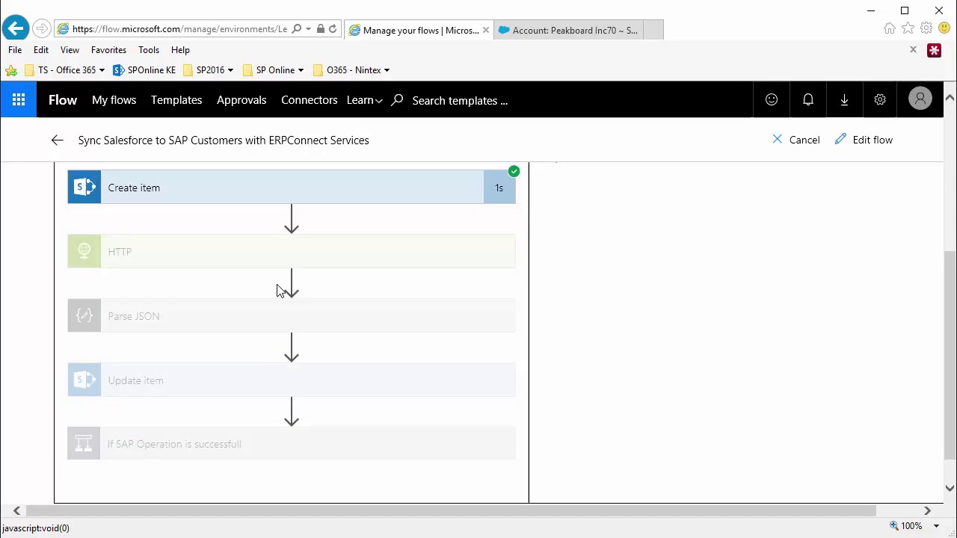Open the address bar URL dropdown arrow
The width and height of the screenshot is (957, 538).
click(x=308, y=29)
